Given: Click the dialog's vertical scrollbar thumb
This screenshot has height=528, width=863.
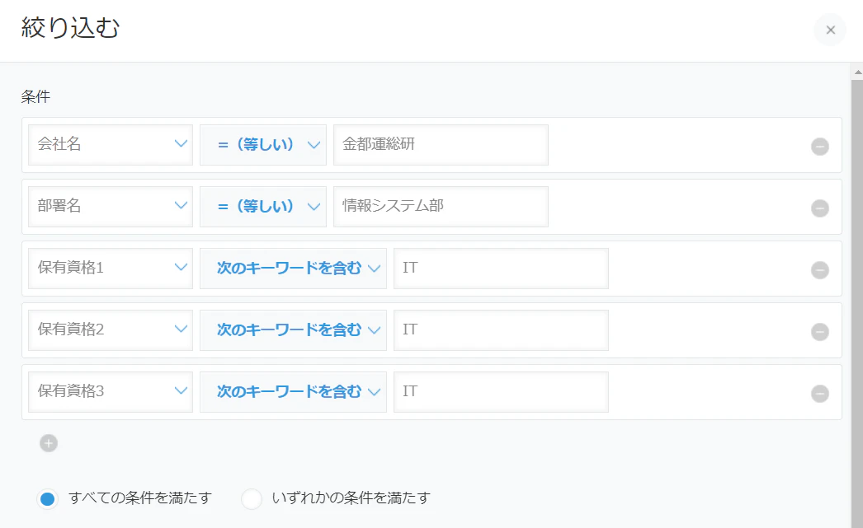Looking at the screenshot, I should coord(857,304).
